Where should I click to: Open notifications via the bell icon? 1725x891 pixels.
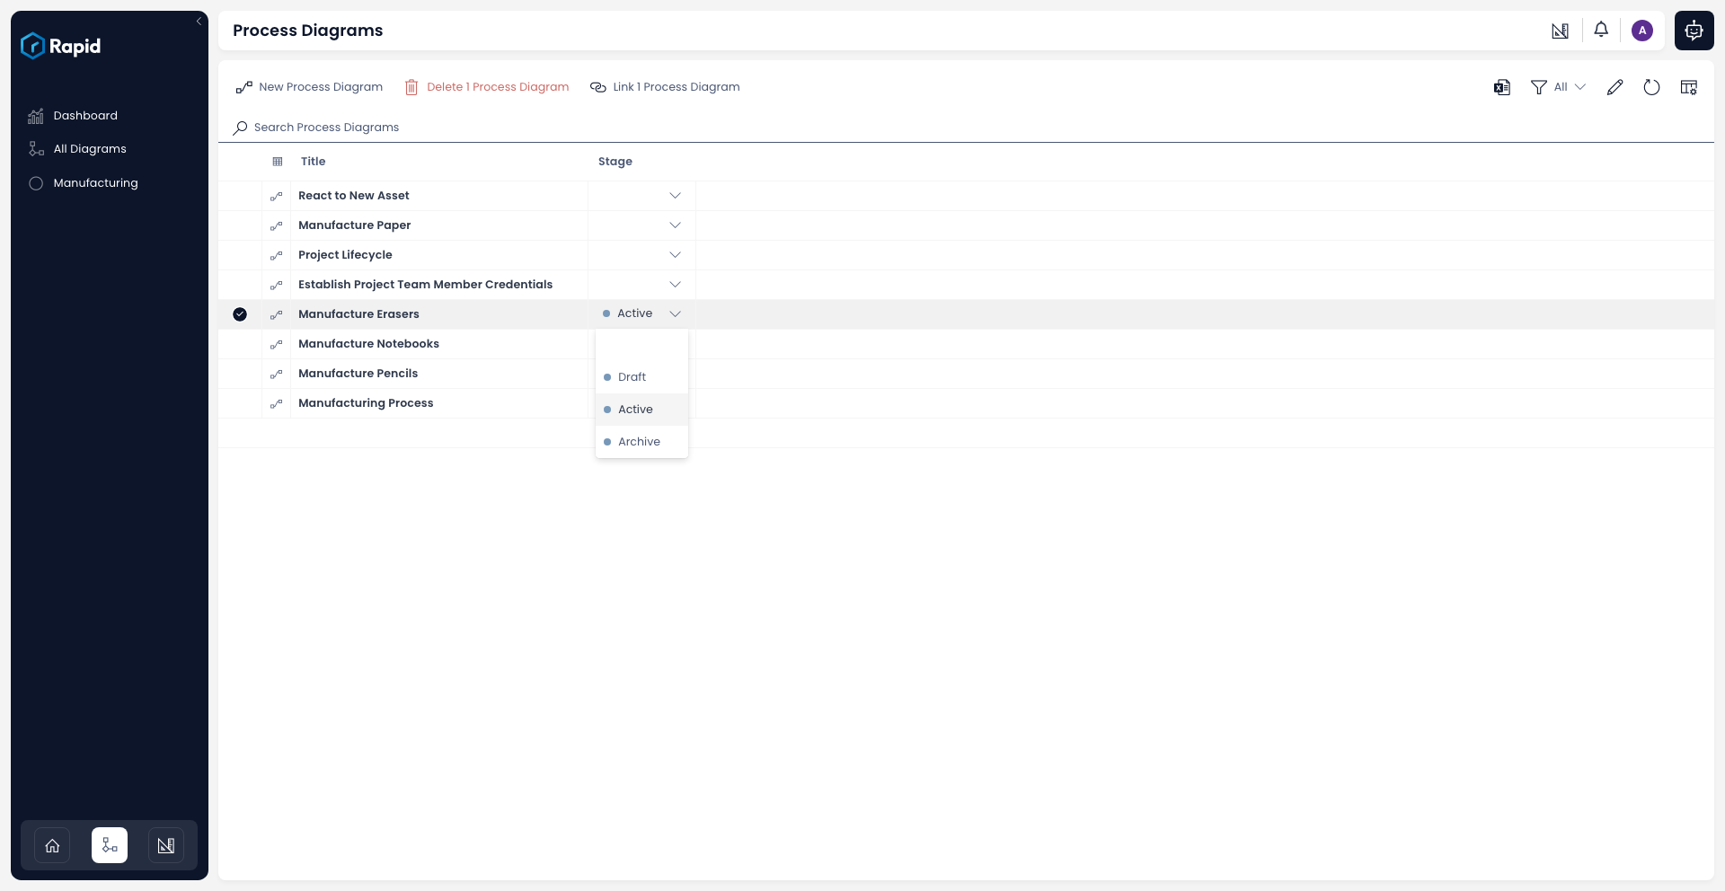click(1601, 30)
